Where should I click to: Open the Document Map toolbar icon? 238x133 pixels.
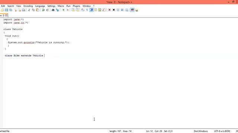(x=100, y=10)
